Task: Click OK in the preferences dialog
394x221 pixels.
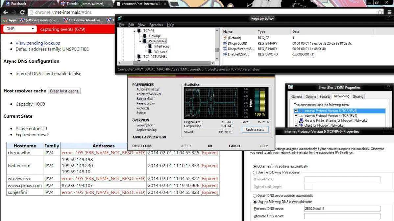Action: pyautogui.click(x=210, y=146)
